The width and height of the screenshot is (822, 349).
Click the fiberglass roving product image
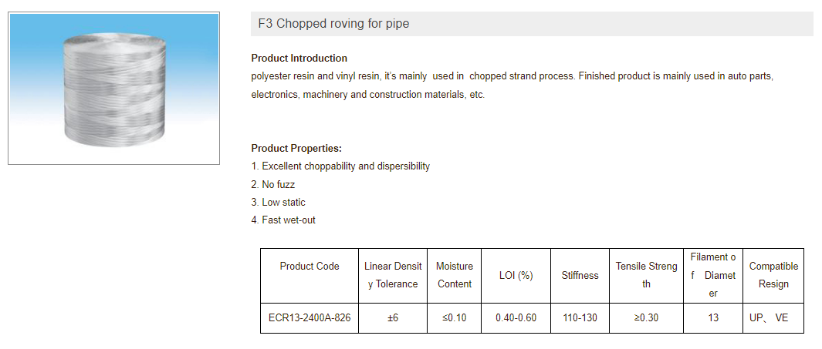(x=113, y=88)
